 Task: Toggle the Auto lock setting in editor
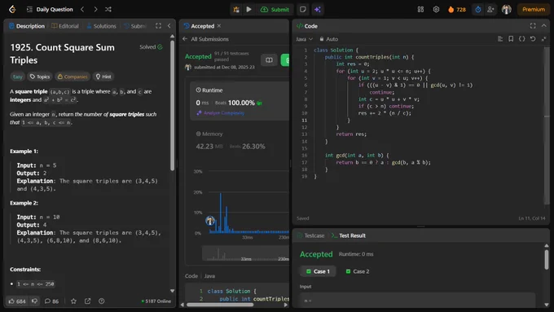(x=328, y=39)
